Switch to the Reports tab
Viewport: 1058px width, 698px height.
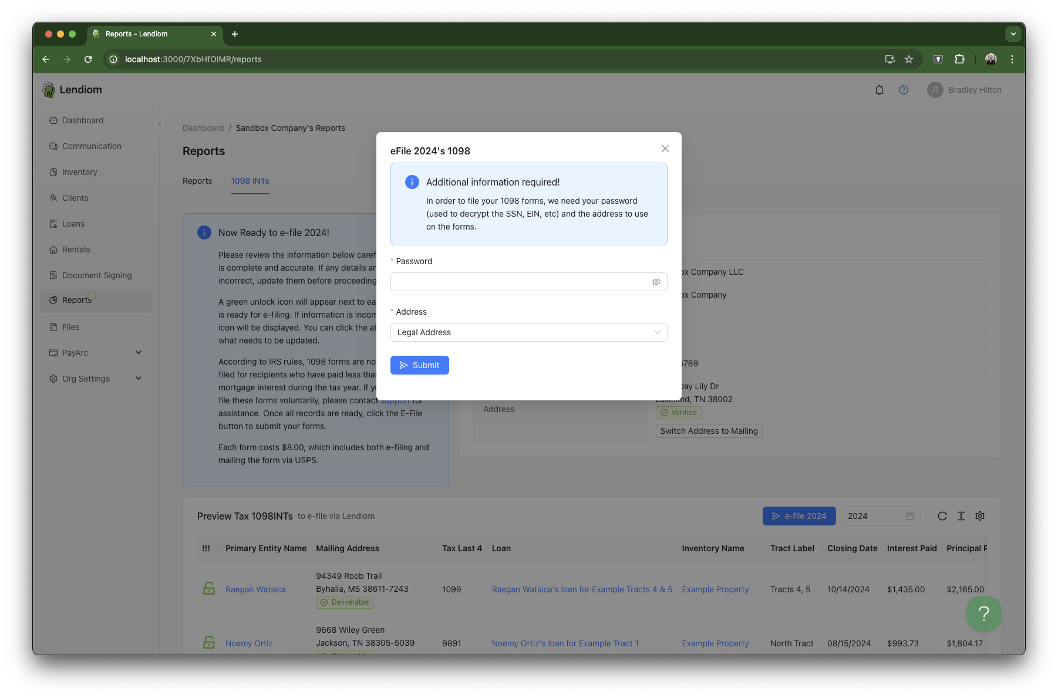pyautogui.click(x=197, y=181)
